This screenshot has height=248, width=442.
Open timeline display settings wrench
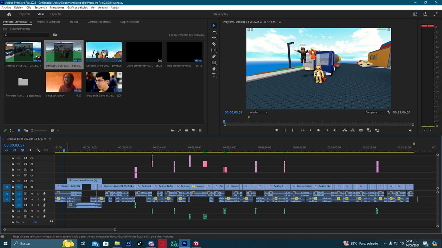tap(38, 150)
